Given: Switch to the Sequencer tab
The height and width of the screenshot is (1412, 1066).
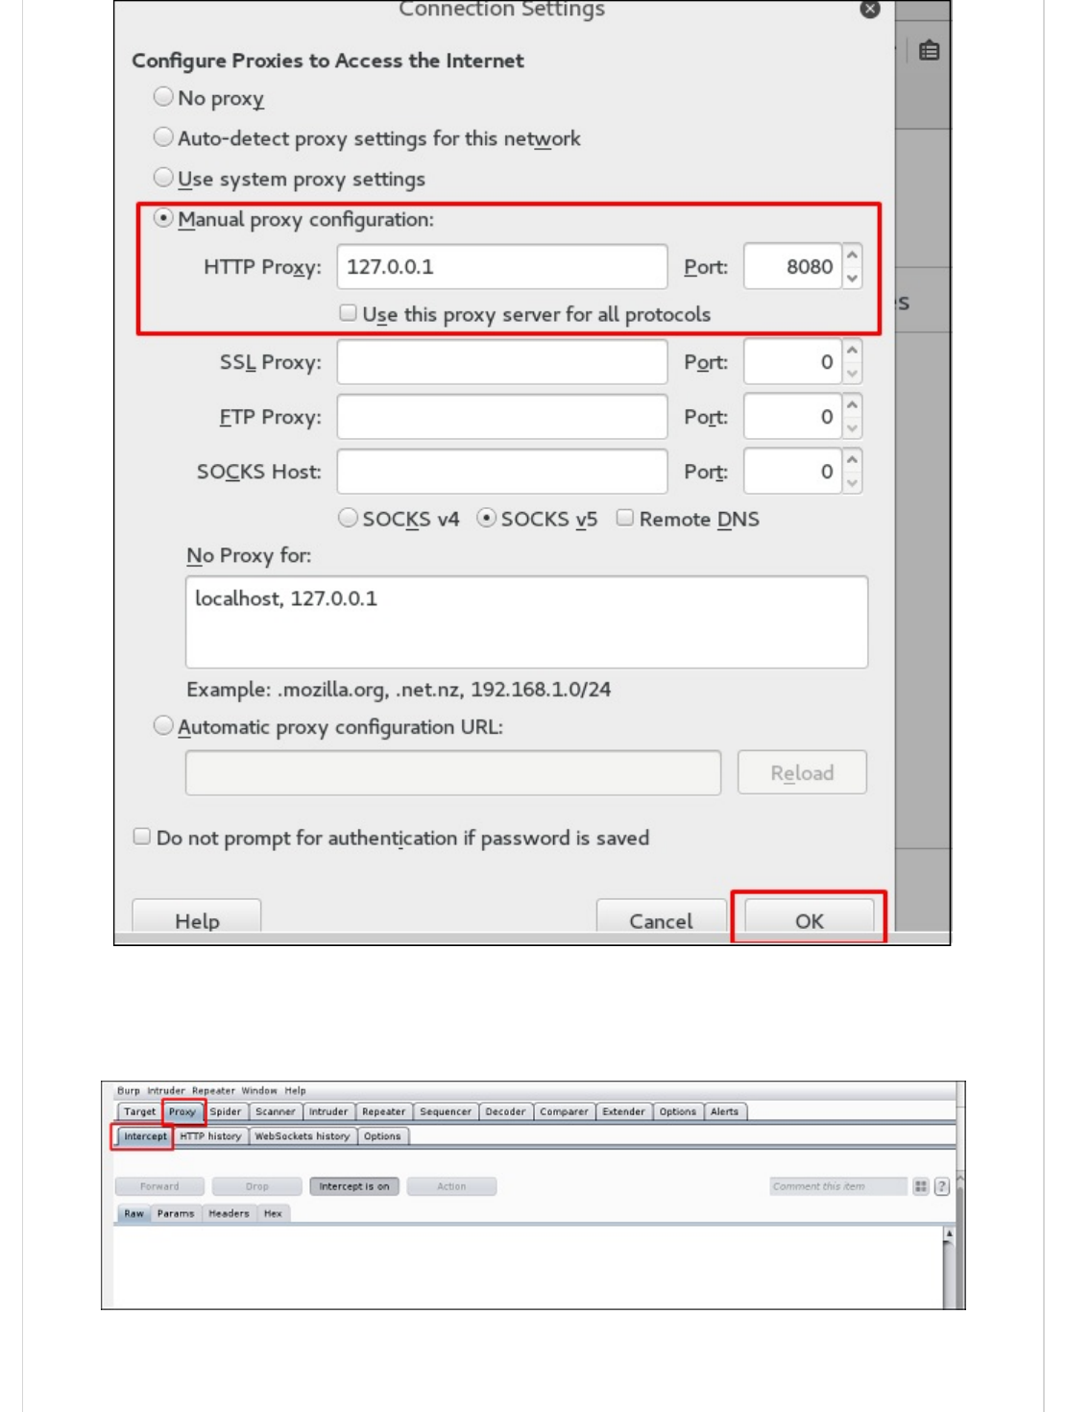Looking at the screenshot, I should pyautogui.click(x=446, y=1111).
